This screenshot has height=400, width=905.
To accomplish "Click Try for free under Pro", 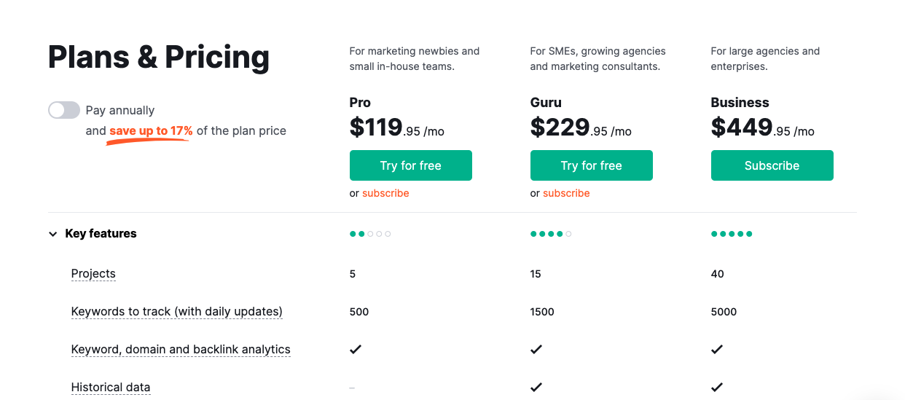I will (410, 165).
